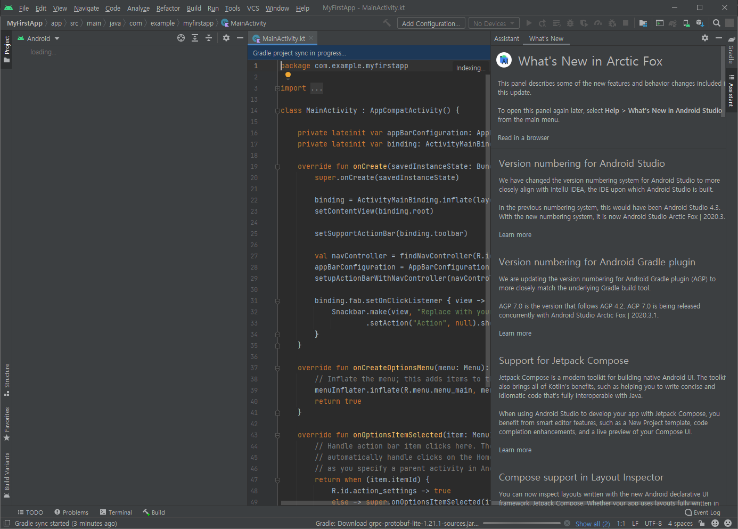Viewport: 738px width, 529px height.
Task: Hide the Assistant panel
Action: [x=719, y=38]
